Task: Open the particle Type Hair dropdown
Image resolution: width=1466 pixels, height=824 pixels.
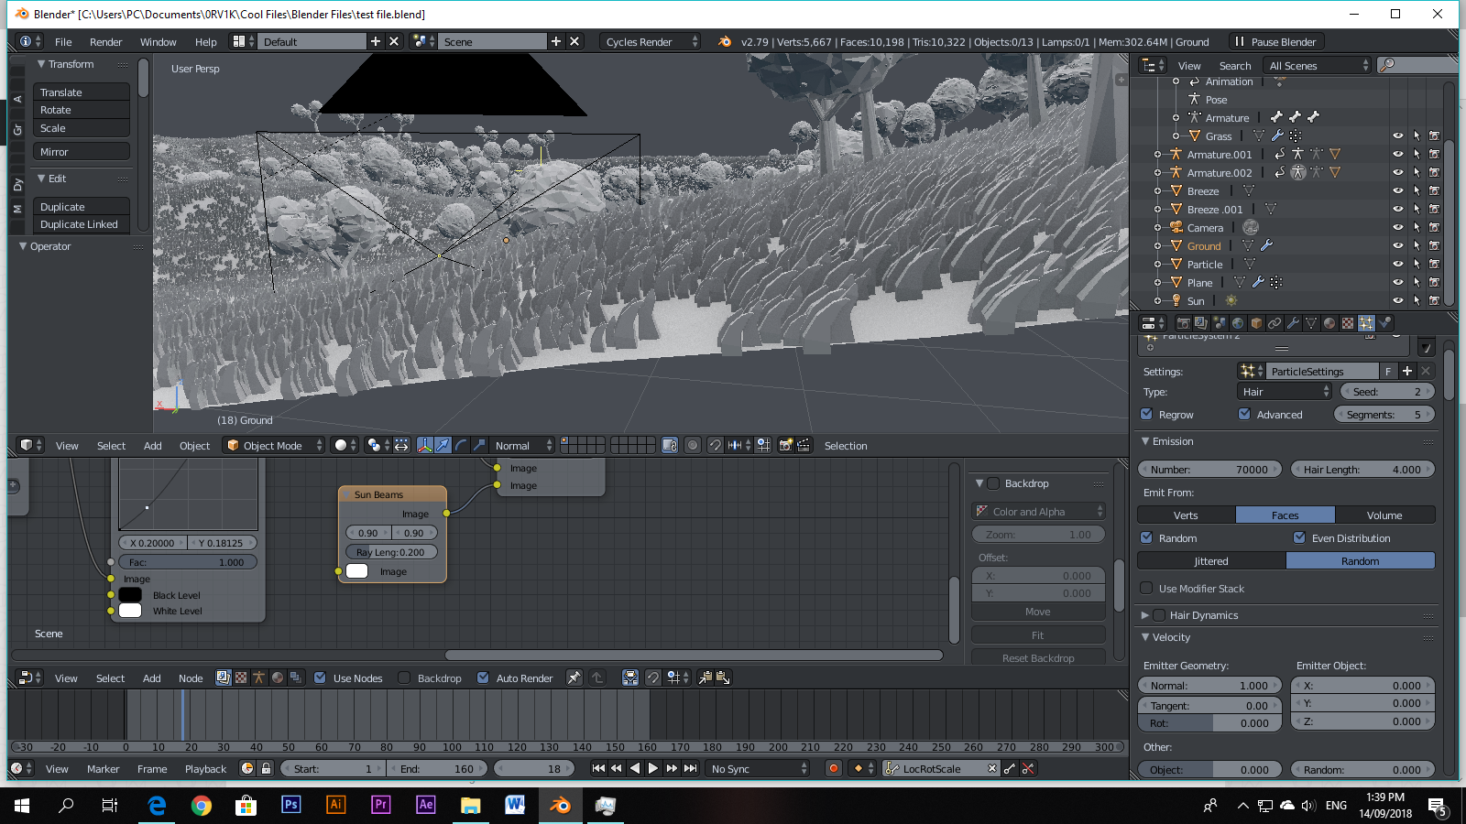Action: (1285, 391)
